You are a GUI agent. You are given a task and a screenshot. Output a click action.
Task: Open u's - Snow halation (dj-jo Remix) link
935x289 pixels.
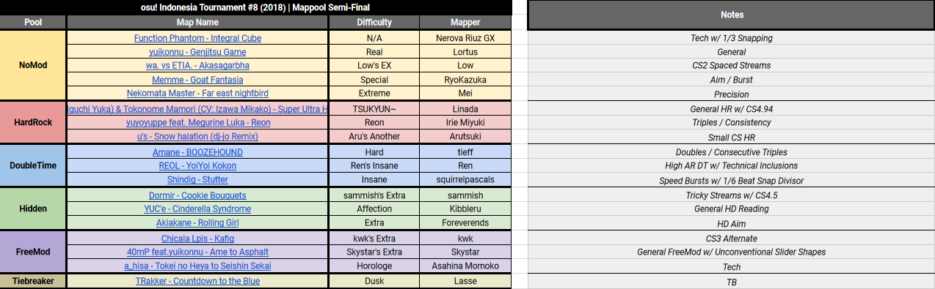click(197, 136)
